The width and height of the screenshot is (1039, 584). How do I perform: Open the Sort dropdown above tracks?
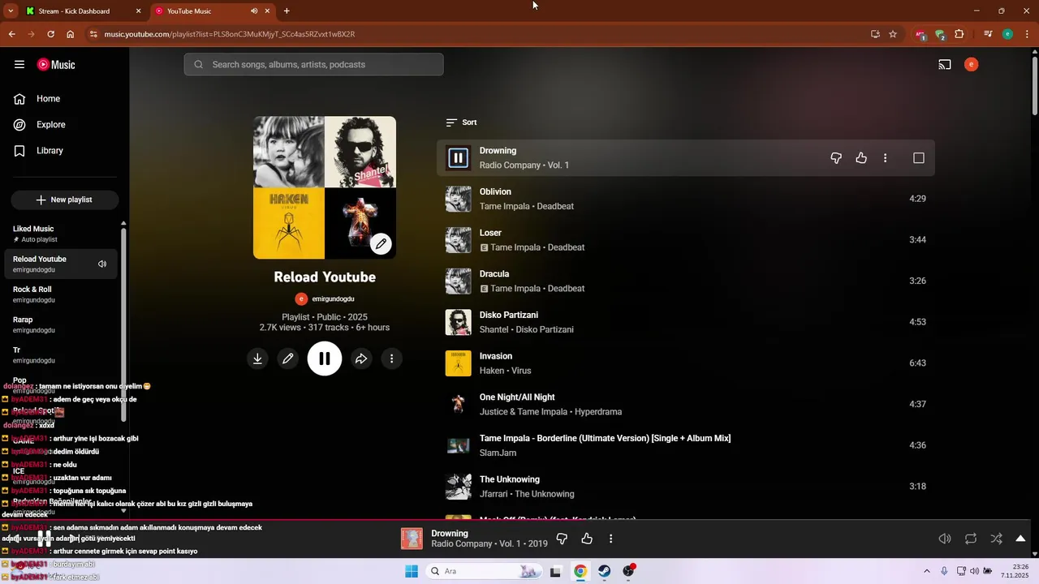tap(461, 122)
